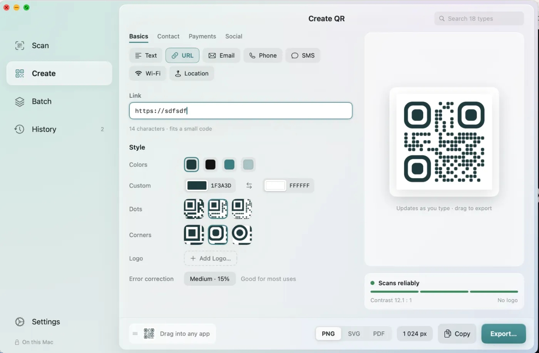This screenshot has height=353, width=539.
Task: Select the rounded dots style
Action: 218,209
